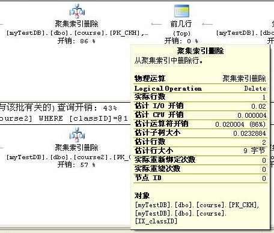Click the tooltip title 聚集索引删除

click(200, 51)
